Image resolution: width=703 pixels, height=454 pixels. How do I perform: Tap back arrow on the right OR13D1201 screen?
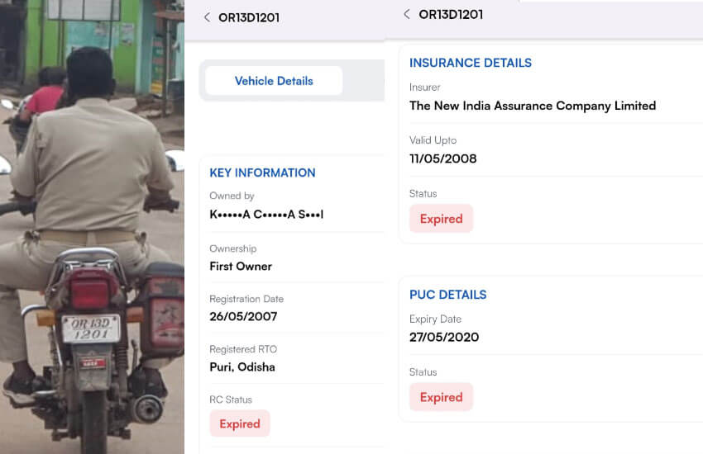pyautogui.click(x=407, y=14)
